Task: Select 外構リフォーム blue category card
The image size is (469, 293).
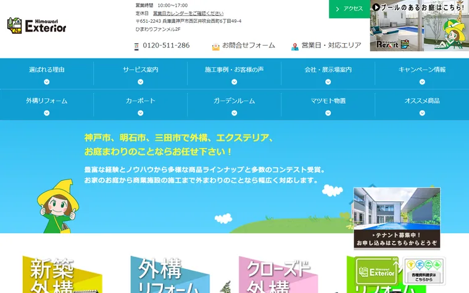Action: click(x=170, y=274)
